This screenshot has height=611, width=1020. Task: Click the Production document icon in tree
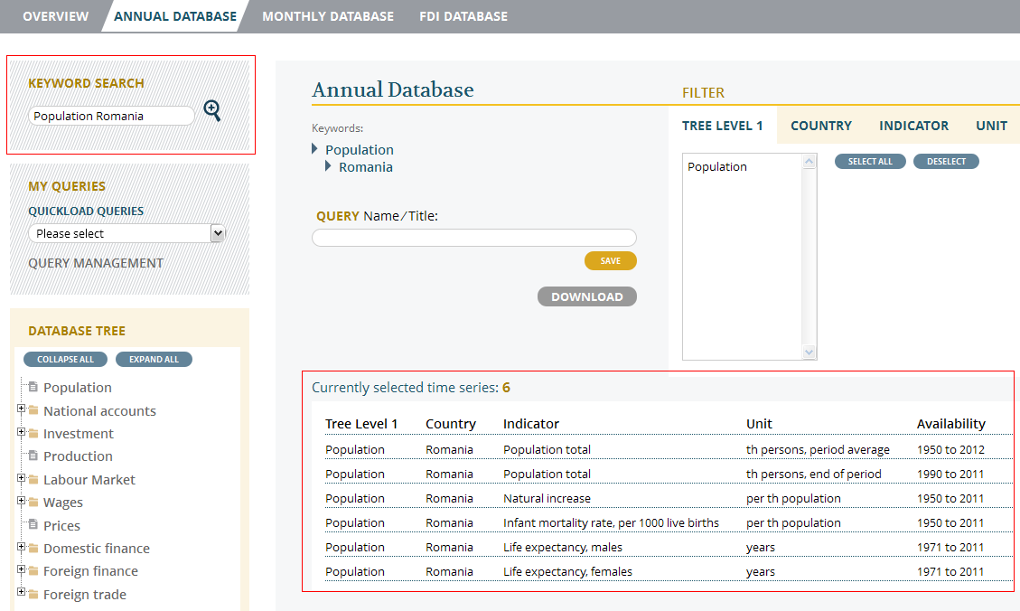33,456
